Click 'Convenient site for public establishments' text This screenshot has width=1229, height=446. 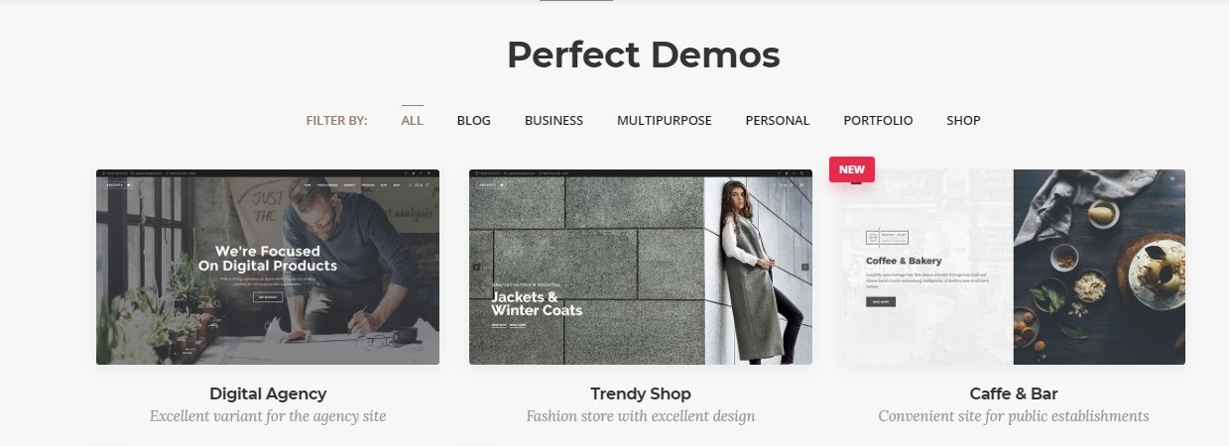pos(1014,416)
